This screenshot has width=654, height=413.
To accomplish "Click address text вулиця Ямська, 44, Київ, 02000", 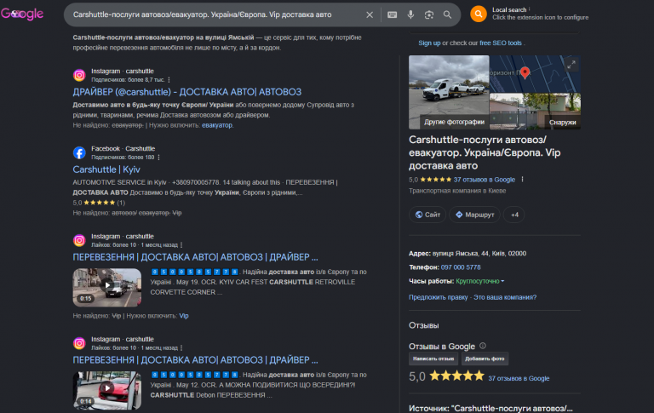I will pos(479,253).
